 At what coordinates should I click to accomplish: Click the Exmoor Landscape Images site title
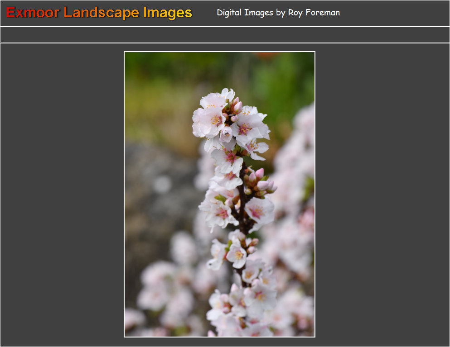click(x=99, y=13)
